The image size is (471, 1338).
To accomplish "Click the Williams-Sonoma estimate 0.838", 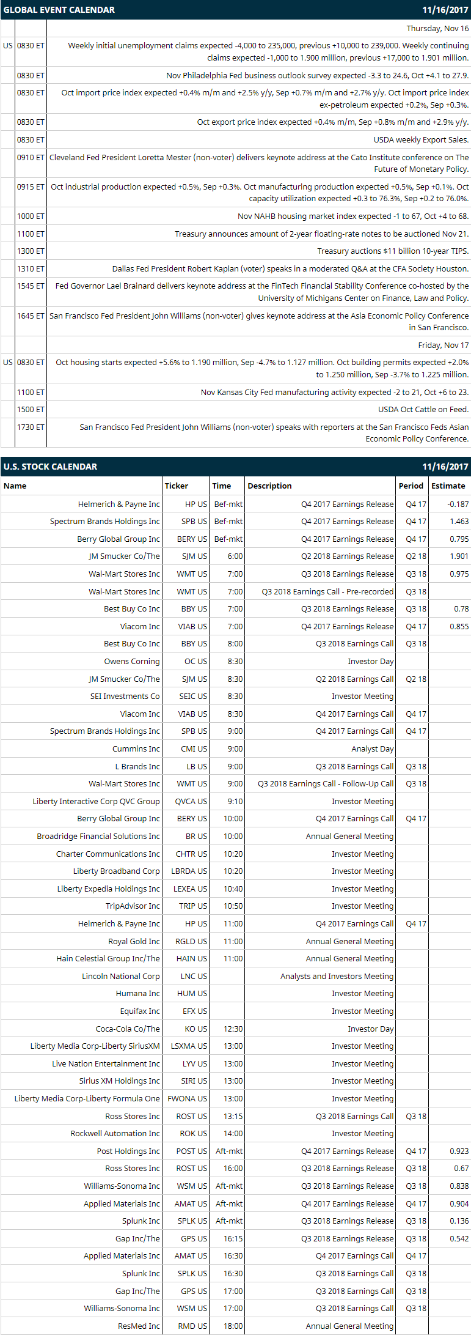I will pos(459,1186).
